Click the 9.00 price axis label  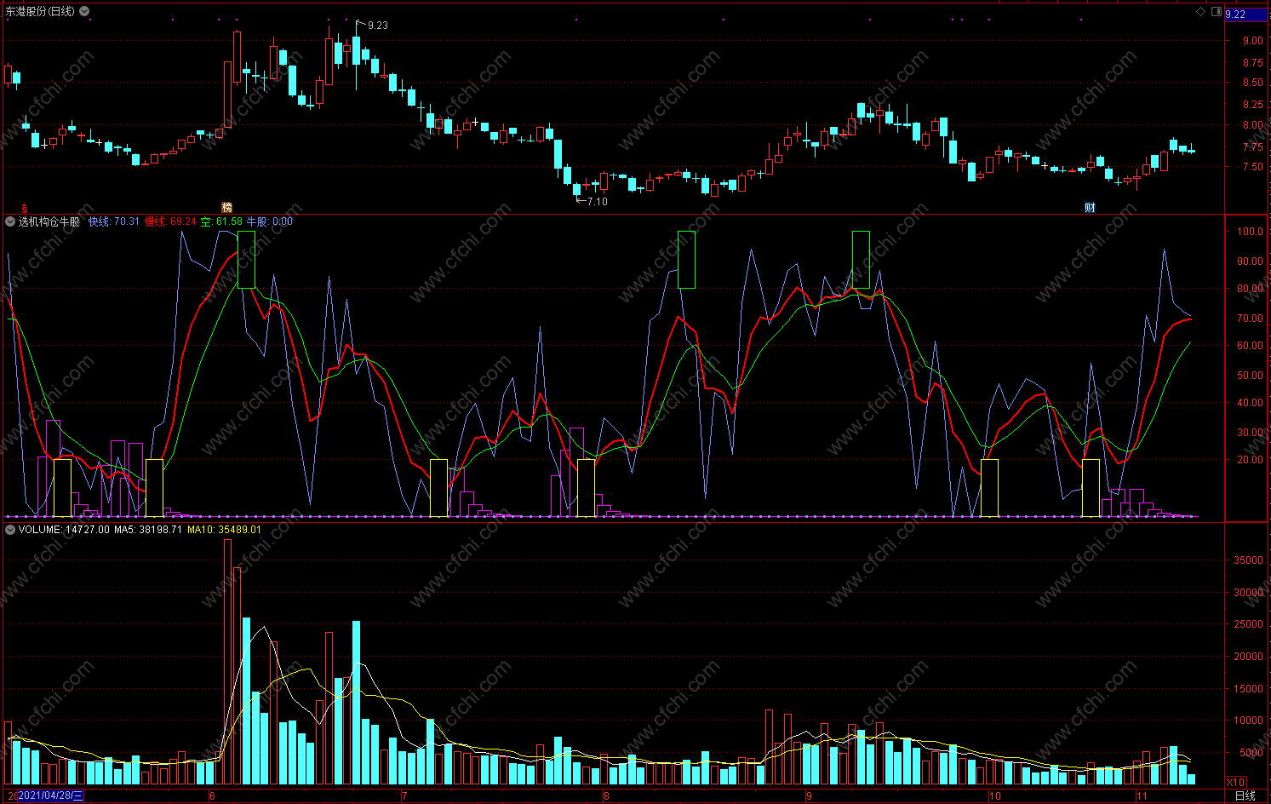coord(1252,41)
